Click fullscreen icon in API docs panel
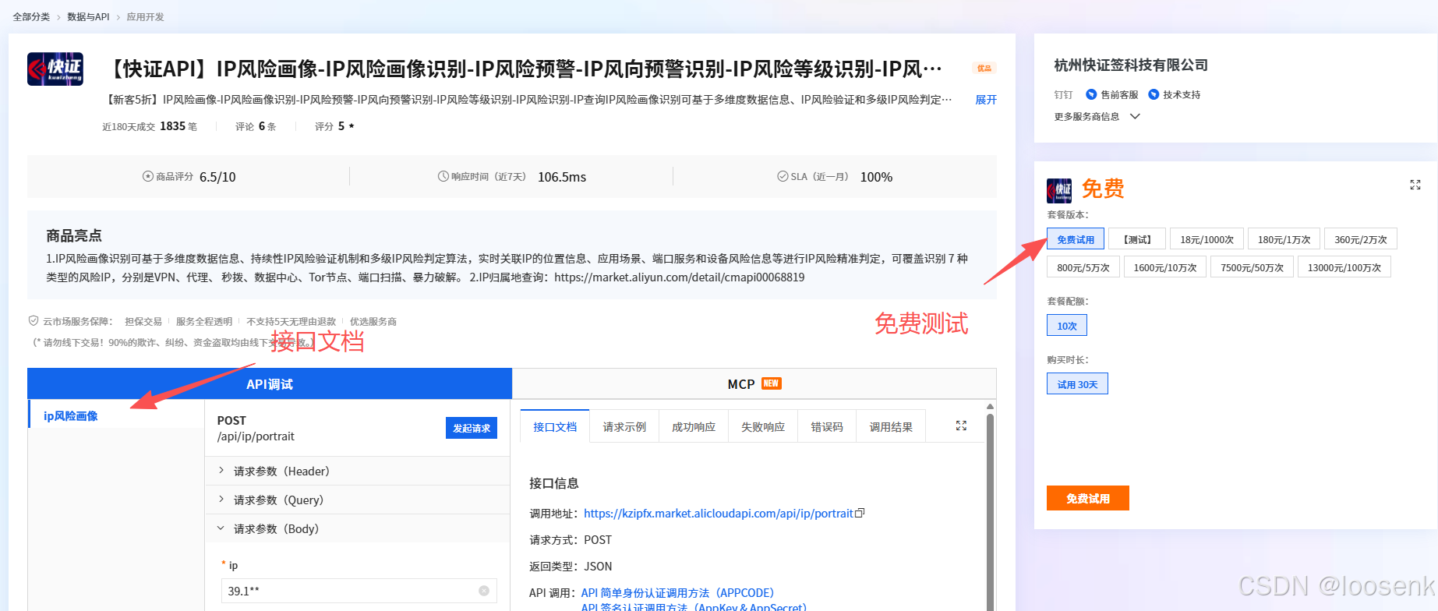Screen dimensions: 1438x611 tap(961, 426)
